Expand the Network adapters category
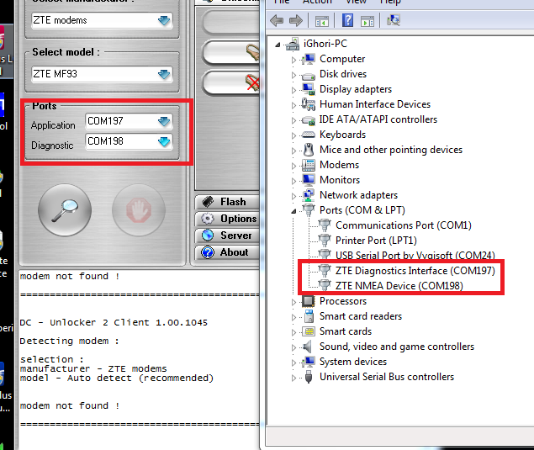Screen dimensions: 534x450 tap(293, 196)
